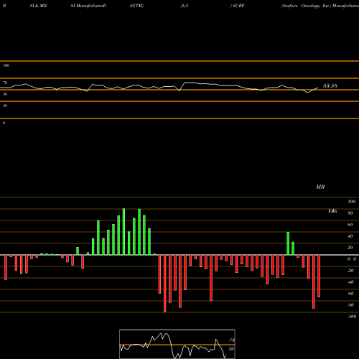The width and height of the screenshot is (359, 359).
Task: Click the -40 label on MR axis
Action: tap(350, 282)
